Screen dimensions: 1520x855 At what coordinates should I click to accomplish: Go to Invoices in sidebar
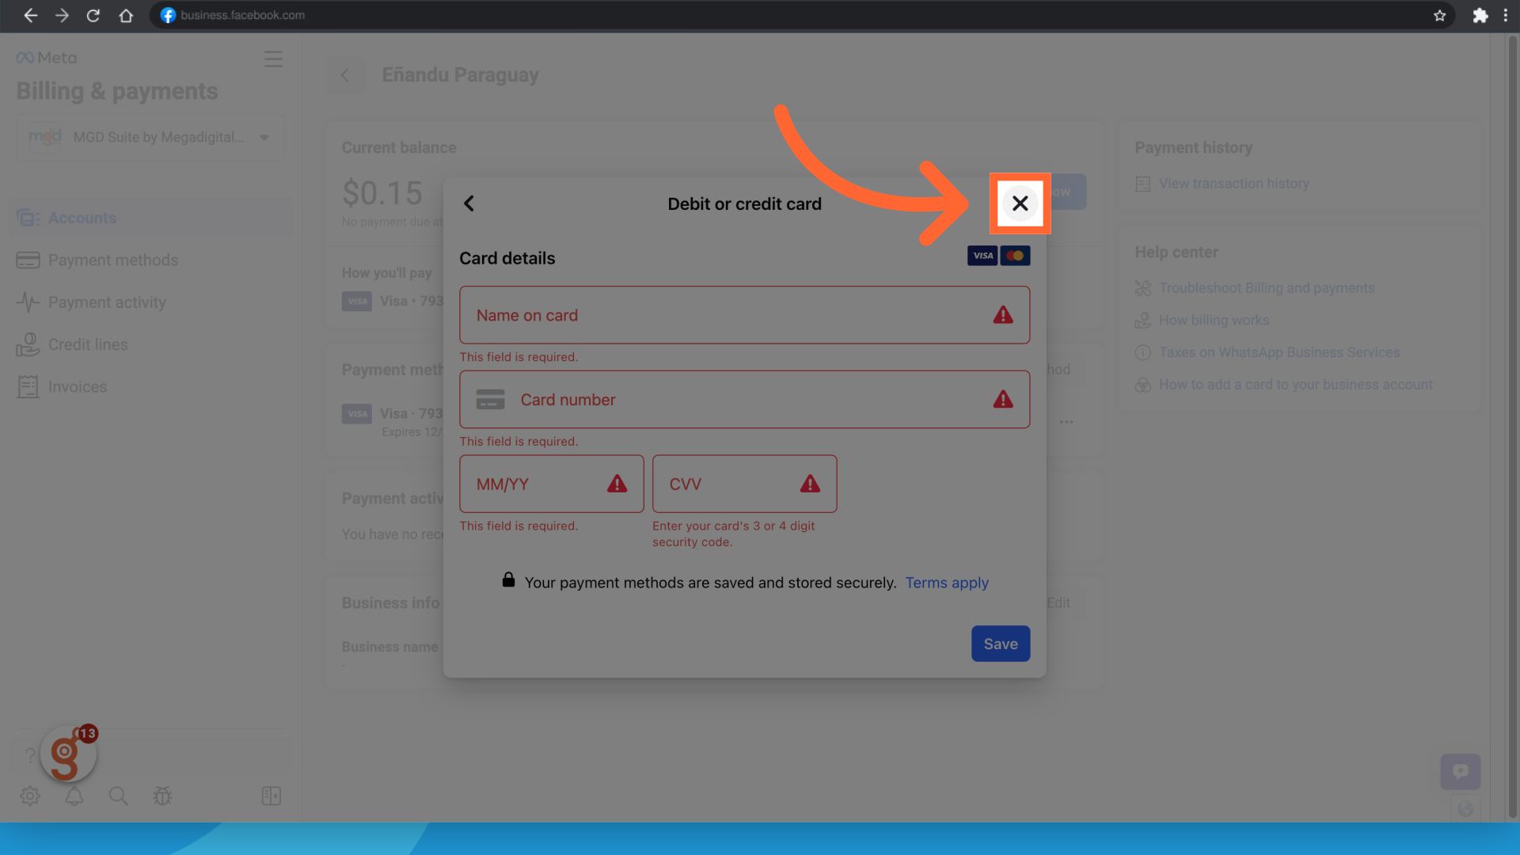click(77, 386)
